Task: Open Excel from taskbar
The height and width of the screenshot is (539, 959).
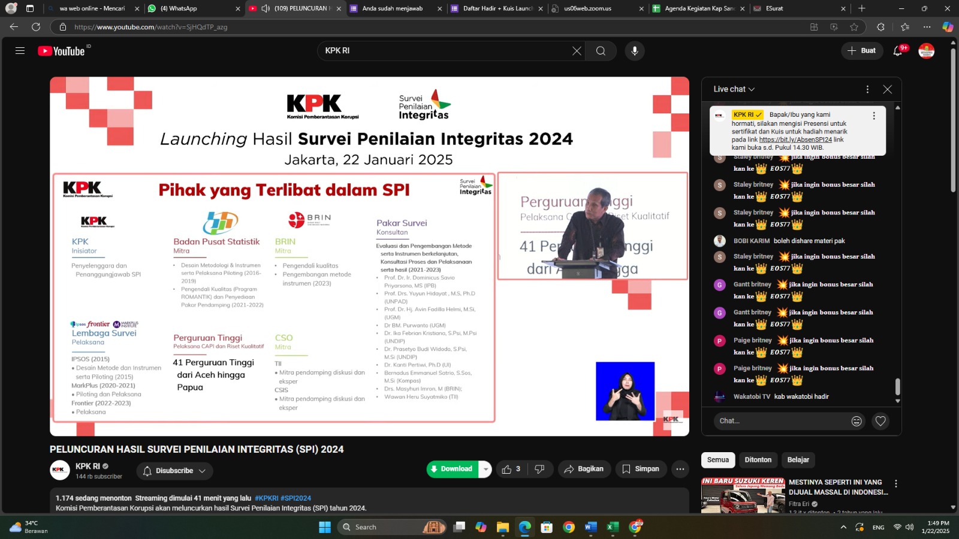Action: pyautogui.click(x=613, y=527)
